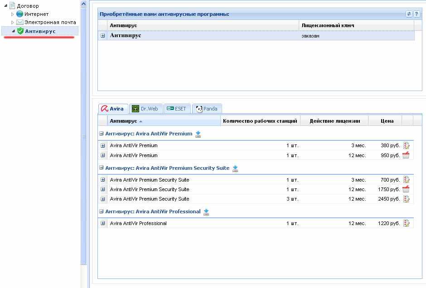The width and height of the screenshot is (426, 288).
Task: Click the Avira AntiVir Professional product name cell
Action: point(138,223)
